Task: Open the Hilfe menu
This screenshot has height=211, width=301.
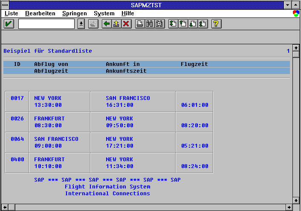Action: point(127,14)
